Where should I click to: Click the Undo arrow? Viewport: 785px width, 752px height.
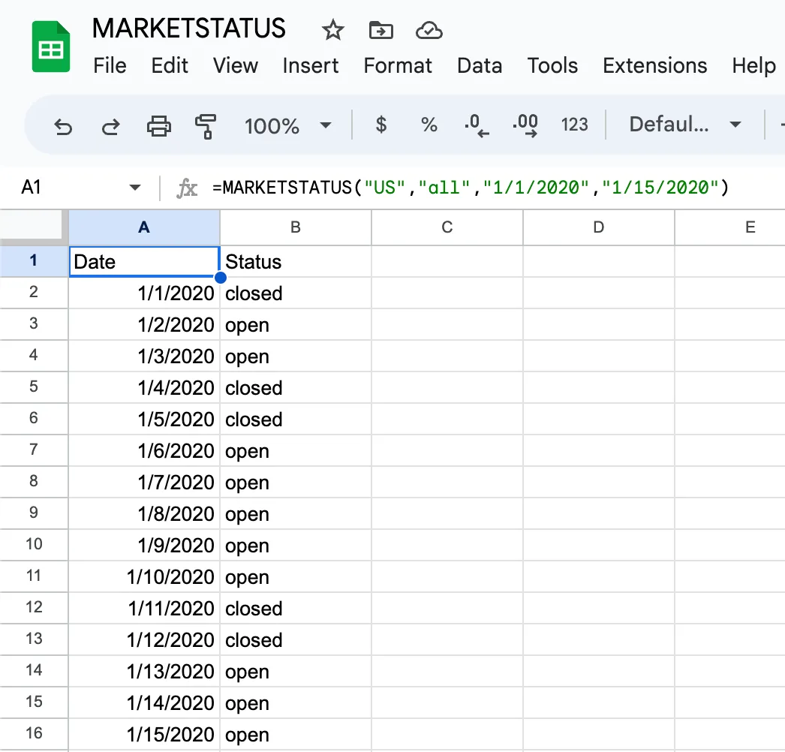(x=63, y=125)
